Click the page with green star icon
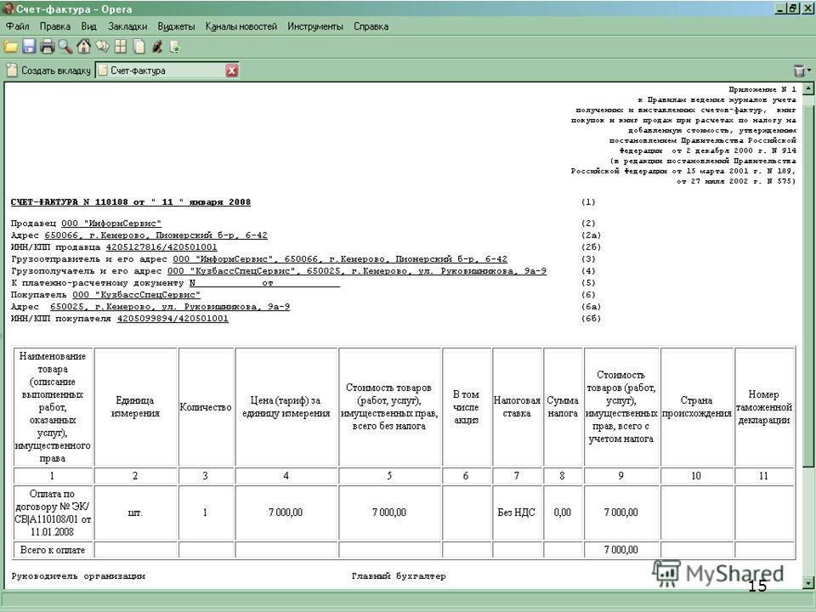This screenshot has width=816, height=612. [175, 48]
